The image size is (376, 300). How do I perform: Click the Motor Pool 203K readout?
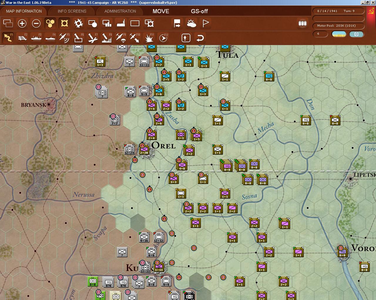(x=339, y=26)
